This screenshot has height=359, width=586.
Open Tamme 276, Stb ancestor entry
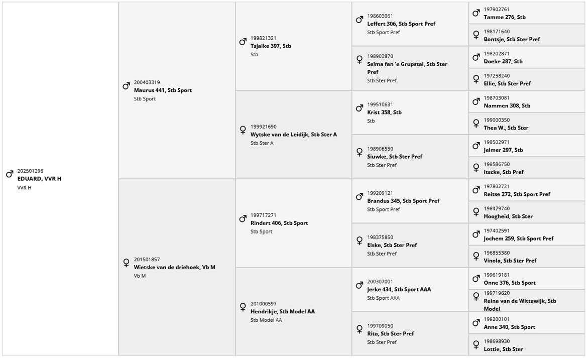click(x=504, y=17)
